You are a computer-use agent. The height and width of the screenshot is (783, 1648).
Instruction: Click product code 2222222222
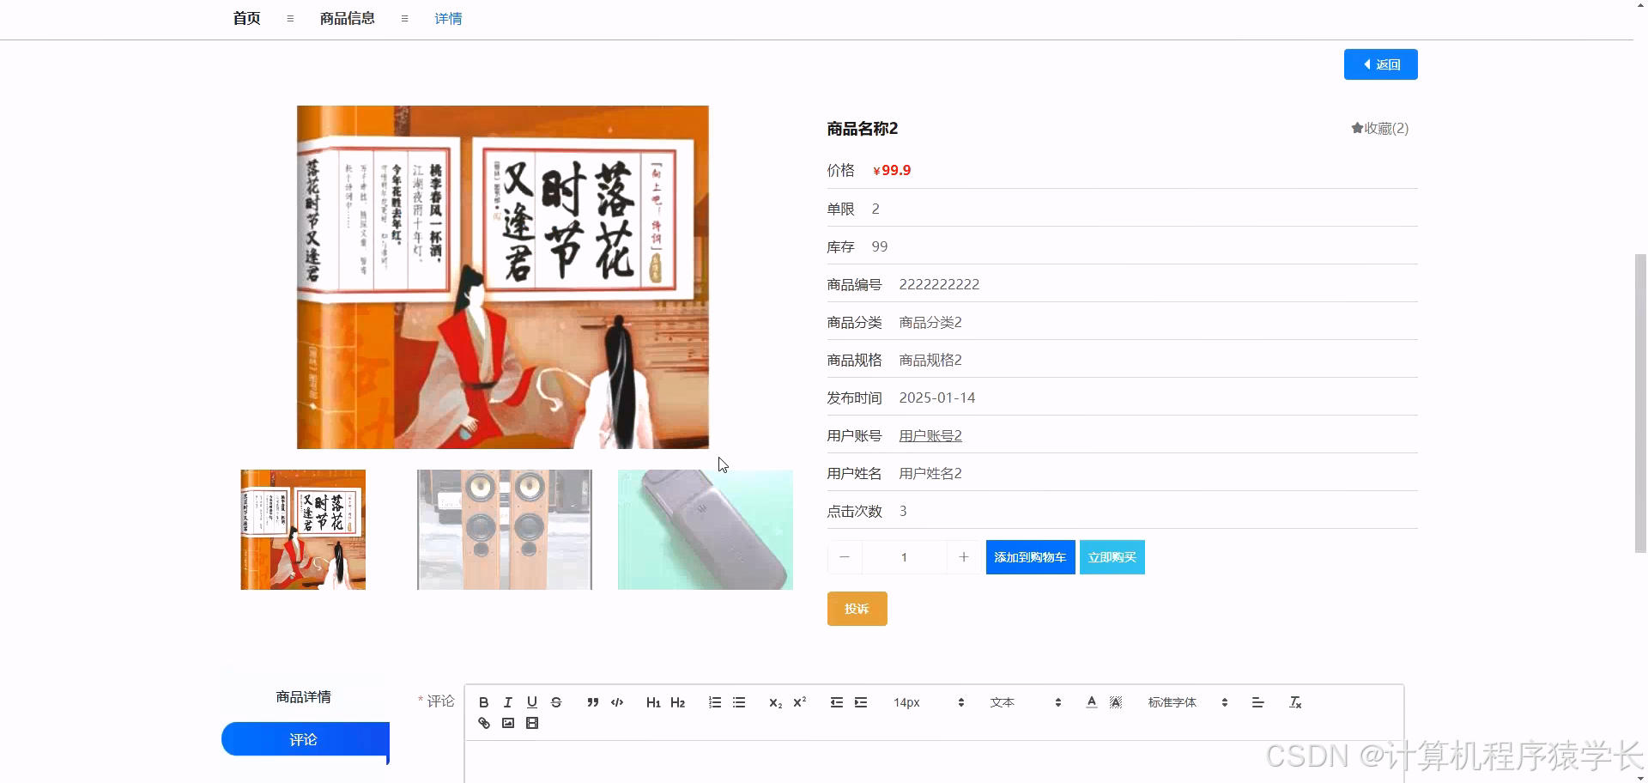939,284
